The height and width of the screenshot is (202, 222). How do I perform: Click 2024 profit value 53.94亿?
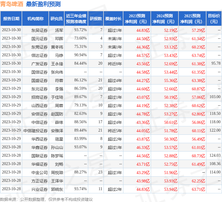(x=171, y=189)
